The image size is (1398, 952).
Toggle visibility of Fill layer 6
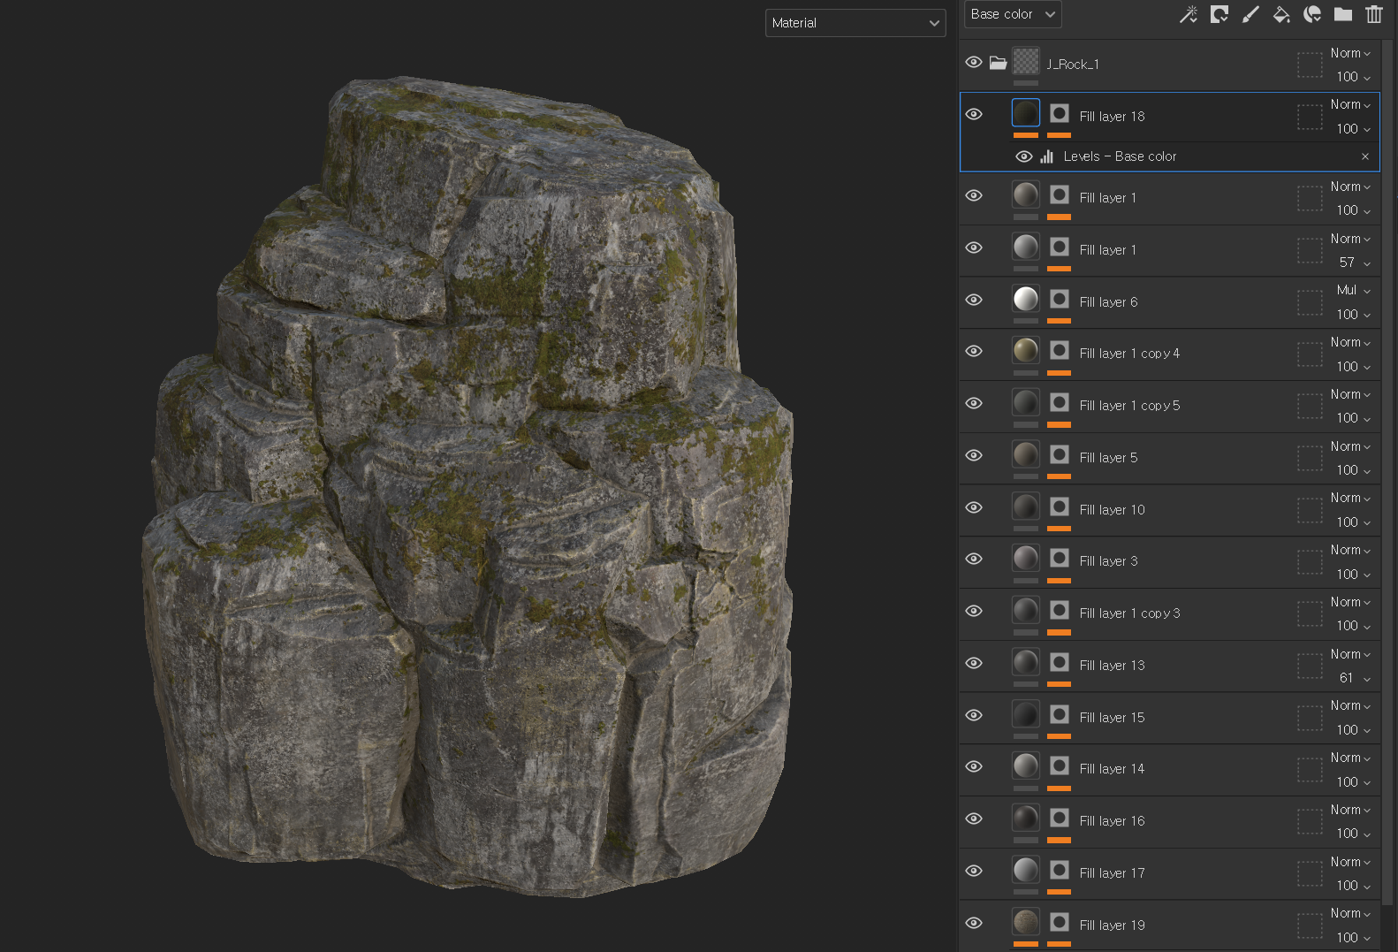click(x=974, y=300)
